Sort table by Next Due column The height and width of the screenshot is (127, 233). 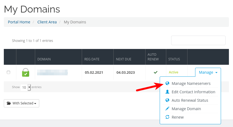(x=124, y=59)
